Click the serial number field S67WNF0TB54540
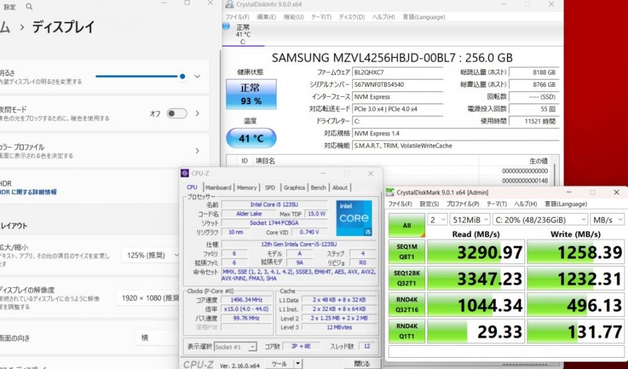 (x=398, y=85)
